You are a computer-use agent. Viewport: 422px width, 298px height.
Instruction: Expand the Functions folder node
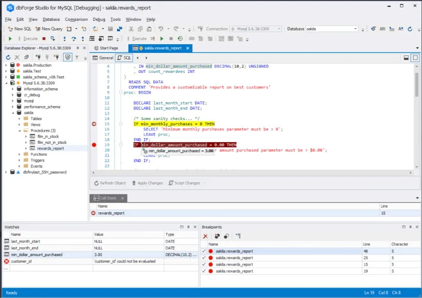tap(19, 154)
